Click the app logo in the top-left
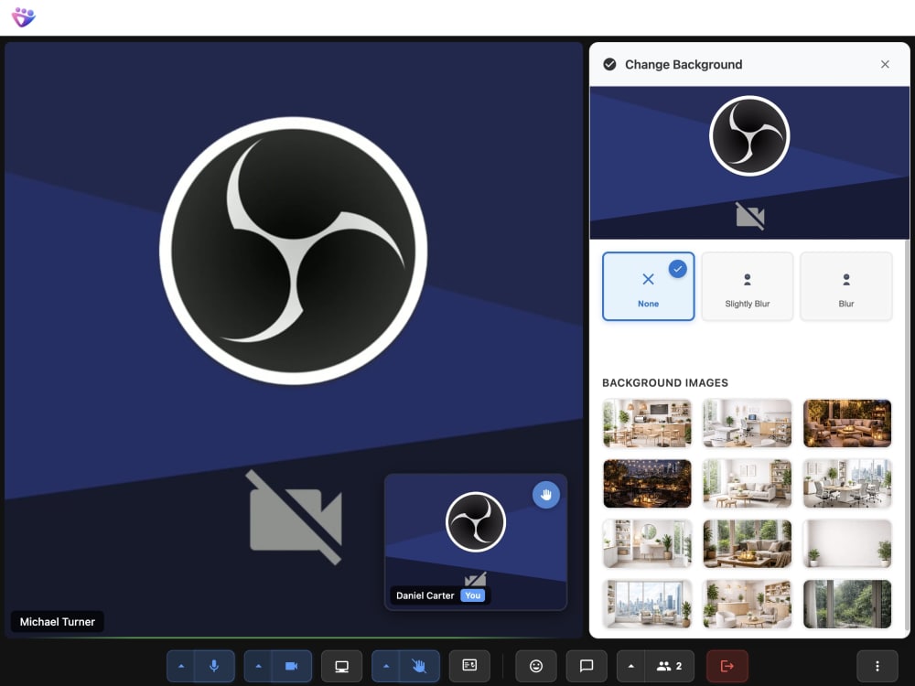915x686 pixels. click(24, 16)
